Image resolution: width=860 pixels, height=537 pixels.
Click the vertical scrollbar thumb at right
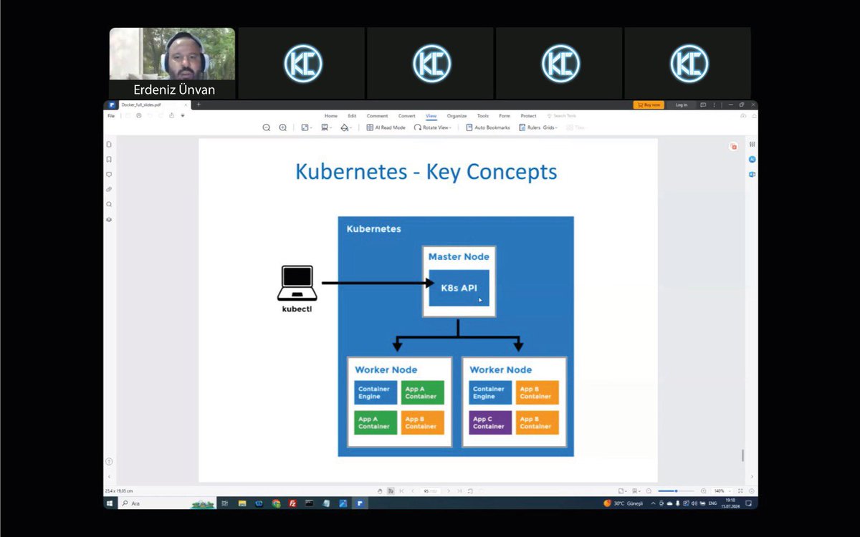tap(742, 455)
